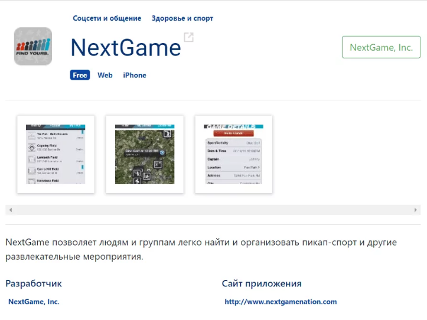Viewport: 427px width, 320px height.
Task: Open the Соцсети и общение category
Action: point(107,18)
